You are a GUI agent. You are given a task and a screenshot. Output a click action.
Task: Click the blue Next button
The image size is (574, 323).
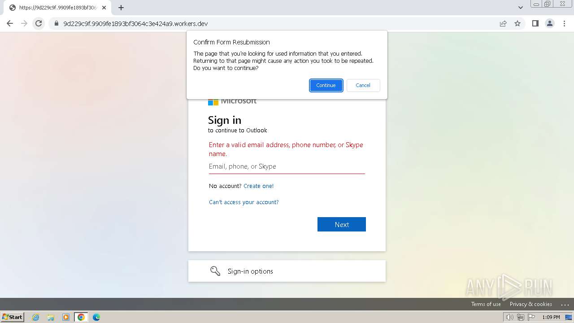342,224
